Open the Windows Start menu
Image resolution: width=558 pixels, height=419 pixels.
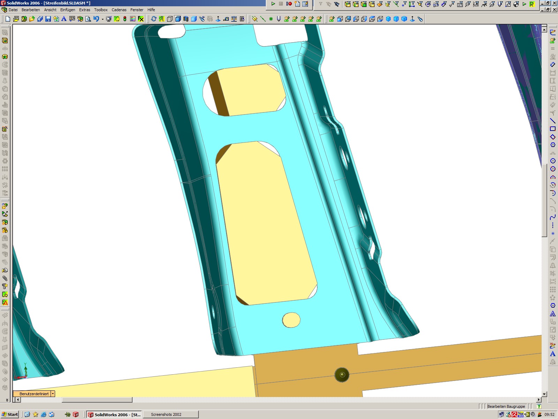click(x=10, y=414)
